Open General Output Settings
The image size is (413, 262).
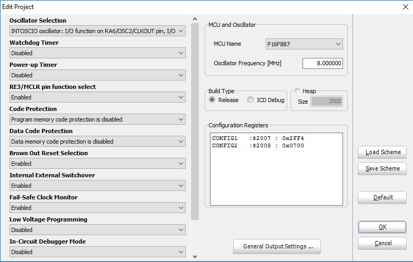[277, 246]
